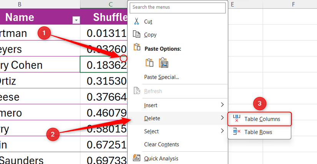Choose Copy from the context menu
Viewport: 317px width, 164px height.
tap(178, 35)
